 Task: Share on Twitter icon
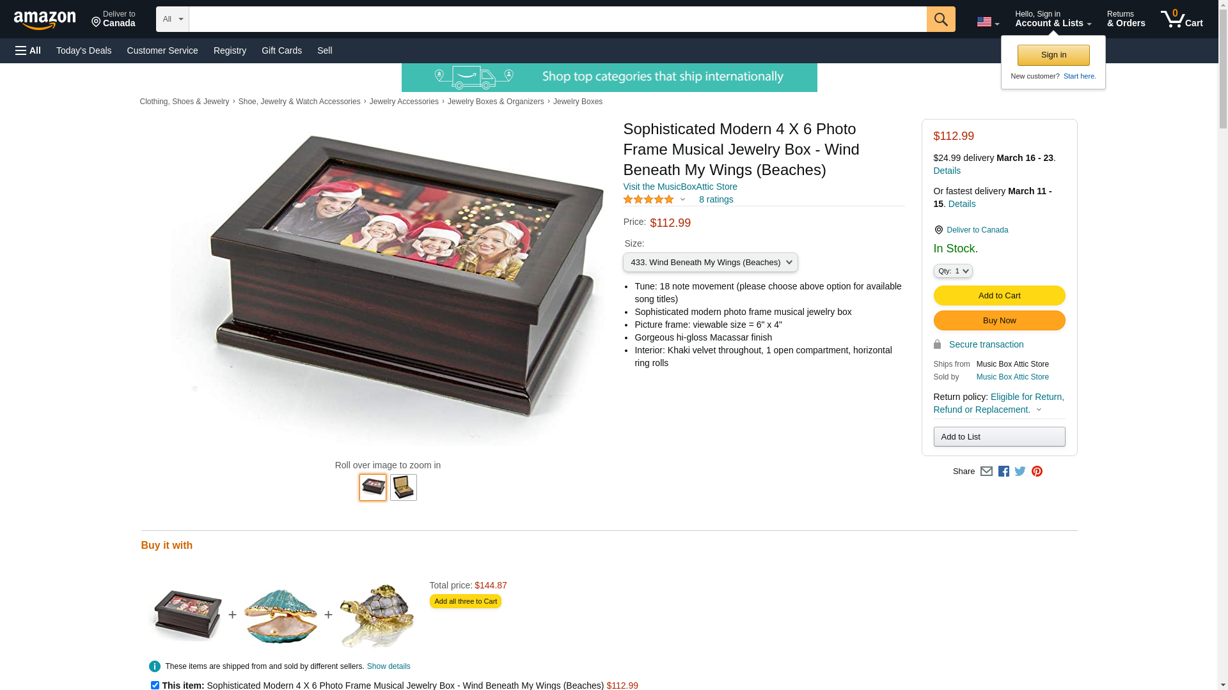1020,471
